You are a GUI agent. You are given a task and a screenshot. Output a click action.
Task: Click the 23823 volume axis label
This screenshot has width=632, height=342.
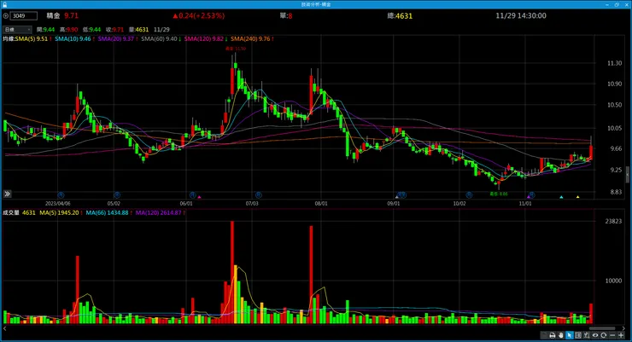[613, 221]
